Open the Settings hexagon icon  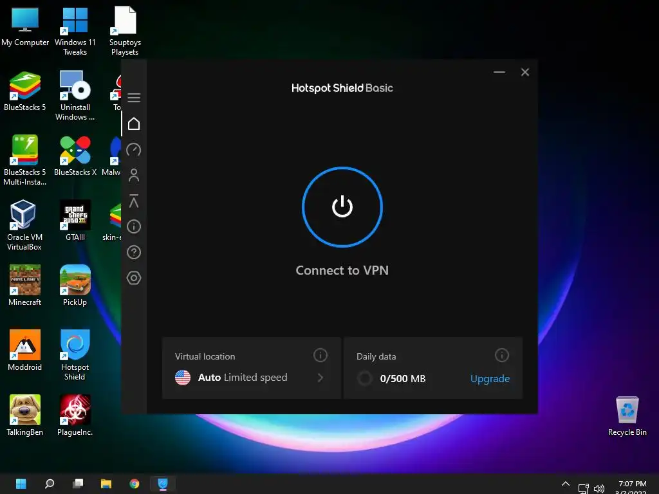(x=134, y=278)
